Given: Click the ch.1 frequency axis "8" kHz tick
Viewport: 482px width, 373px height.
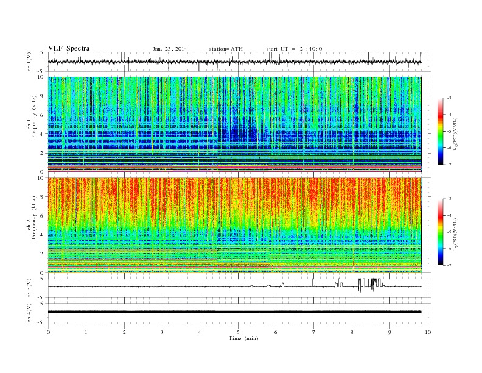Looking at the screenshot, I should pos(43,96).
